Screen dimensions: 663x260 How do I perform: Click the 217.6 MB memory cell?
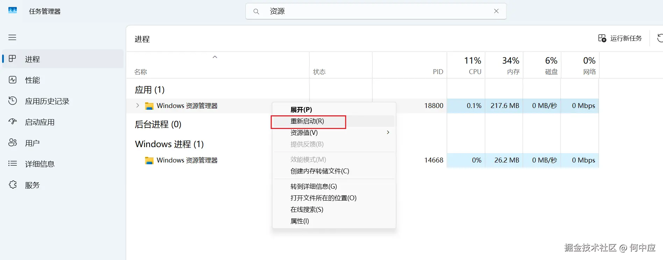pos(505,106)
